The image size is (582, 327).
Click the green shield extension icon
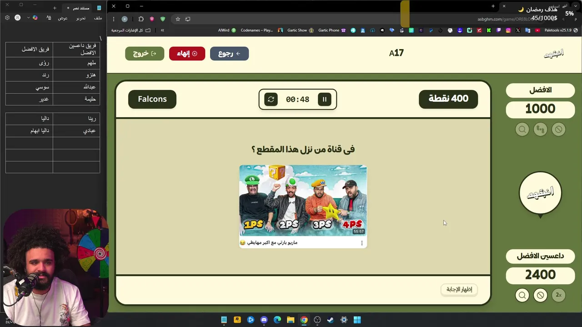[x=163, y=19]
